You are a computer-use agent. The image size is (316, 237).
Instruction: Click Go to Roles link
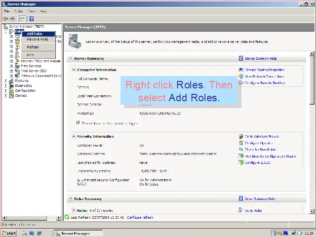click(x=253, y=210)
